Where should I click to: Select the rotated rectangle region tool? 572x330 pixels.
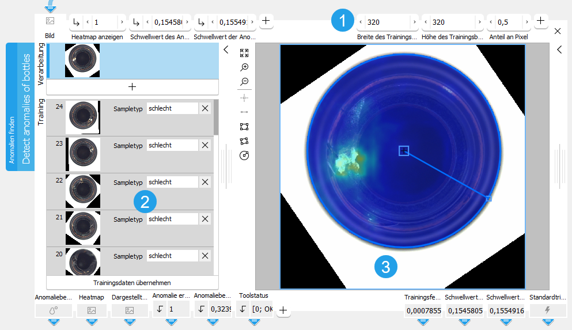click(244, 141)
